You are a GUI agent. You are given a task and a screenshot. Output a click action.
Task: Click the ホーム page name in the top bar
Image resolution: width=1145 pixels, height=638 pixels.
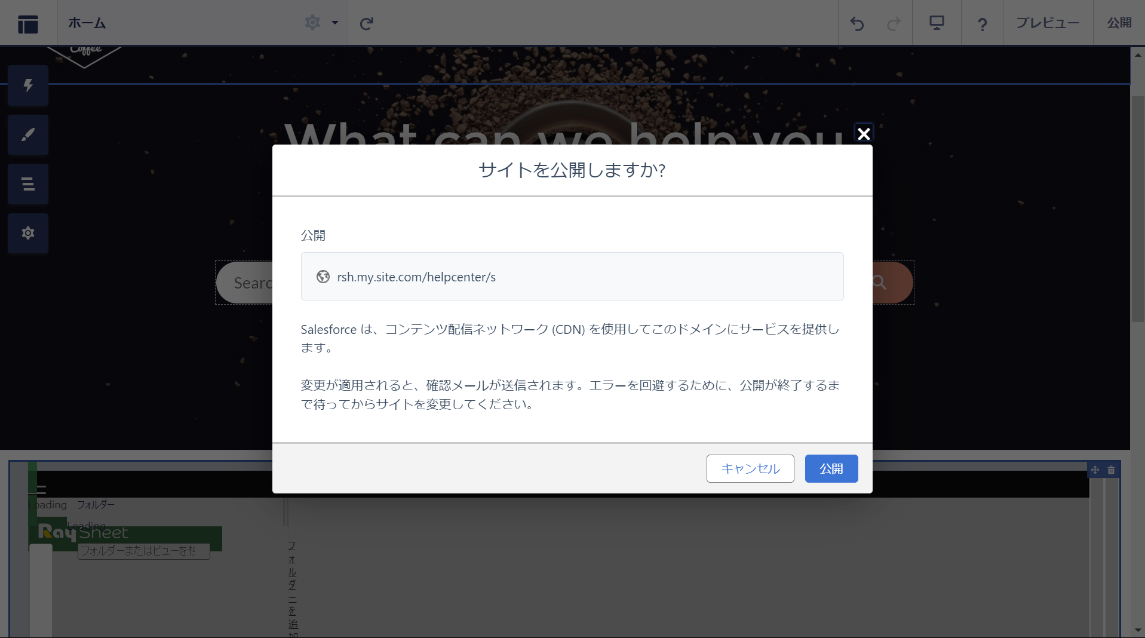click(x=87, y=23)
